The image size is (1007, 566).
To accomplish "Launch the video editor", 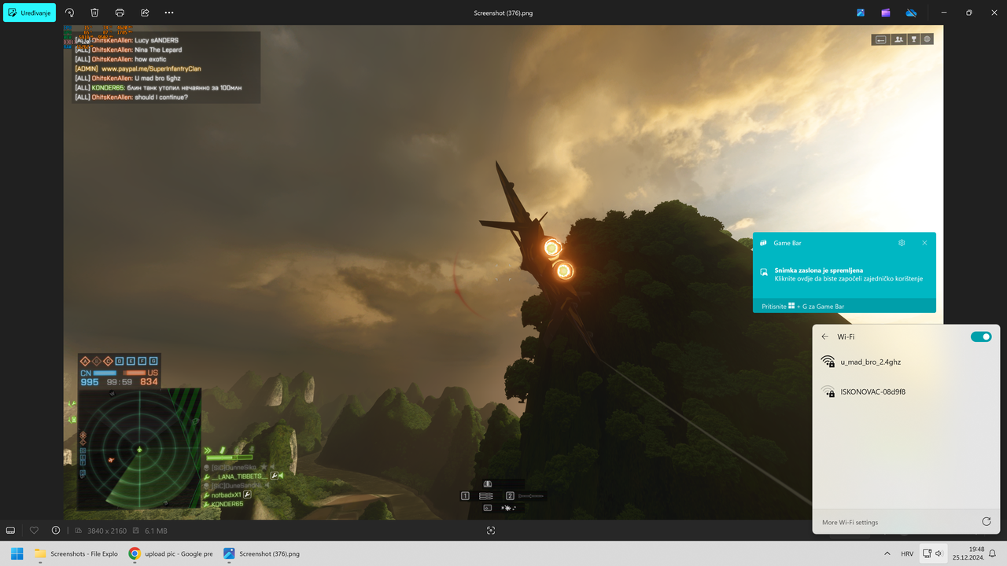I will pos(885,13).
